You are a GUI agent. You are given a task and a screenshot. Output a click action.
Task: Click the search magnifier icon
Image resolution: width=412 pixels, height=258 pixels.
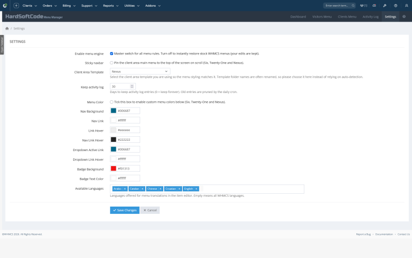[x=353, y=6]
